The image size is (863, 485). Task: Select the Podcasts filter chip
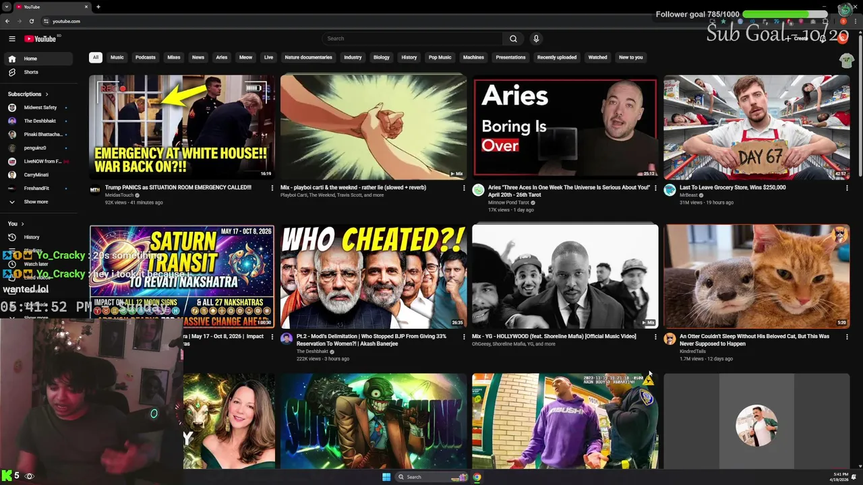coord(146,57)
